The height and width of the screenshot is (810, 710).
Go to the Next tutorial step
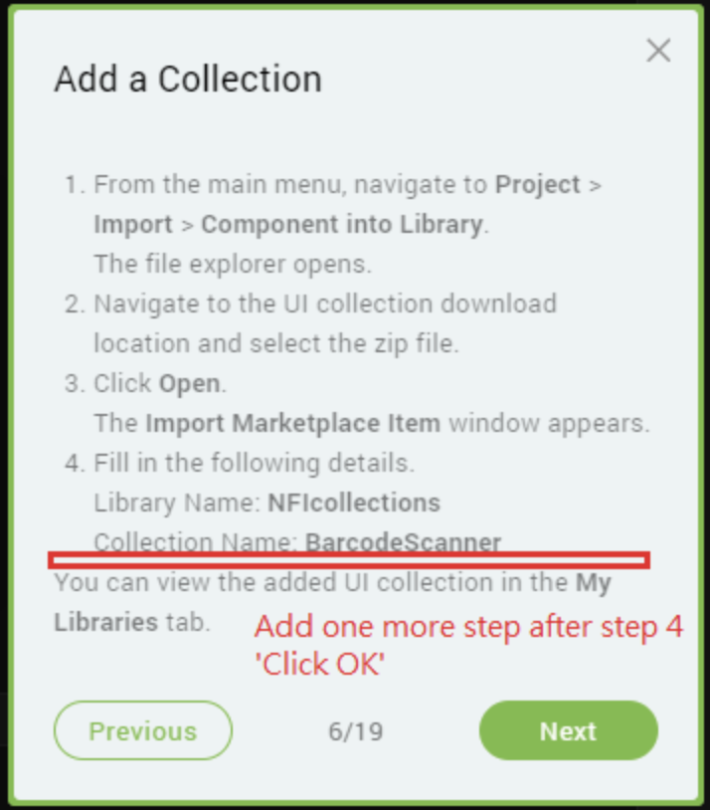coord(569,730)
